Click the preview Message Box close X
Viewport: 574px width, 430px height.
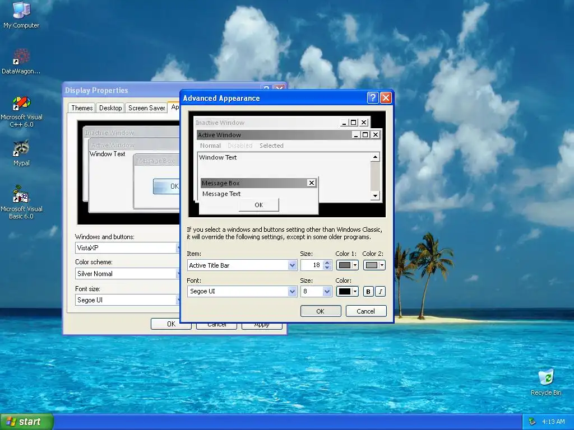tap(312, 183)
